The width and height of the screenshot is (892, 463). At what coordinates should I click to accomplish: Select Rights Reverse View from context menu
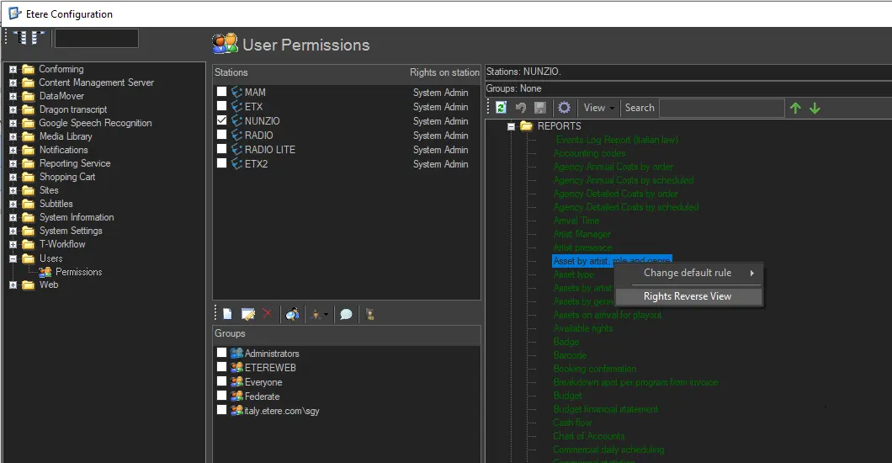(x=688, y=296)
